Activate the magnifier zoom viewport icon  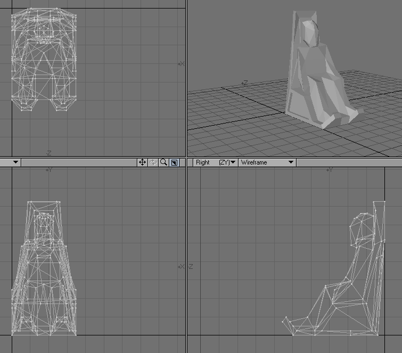point(164,162)
